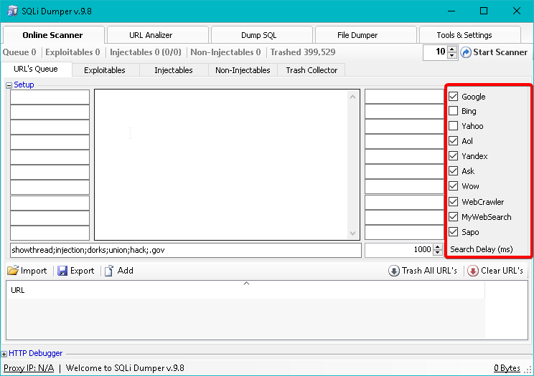Click the URL column header

[x=245, y=290]
